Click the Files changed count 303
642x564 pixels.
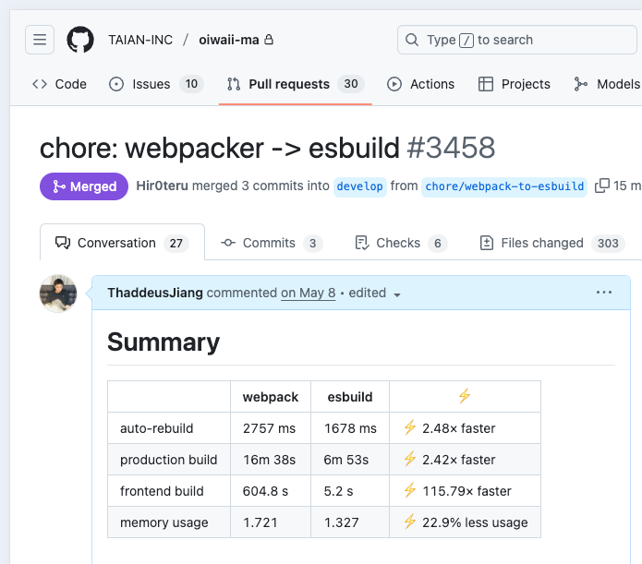click(x=608, y=243)
